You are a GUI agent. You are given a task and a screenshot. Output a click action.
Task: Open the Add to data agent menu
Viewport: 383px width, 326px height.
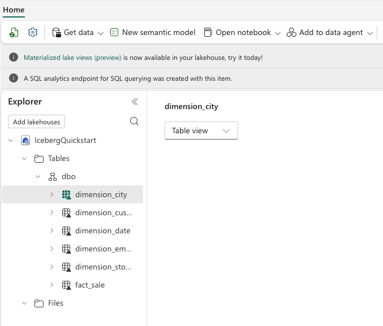click(x=330, y=33)
